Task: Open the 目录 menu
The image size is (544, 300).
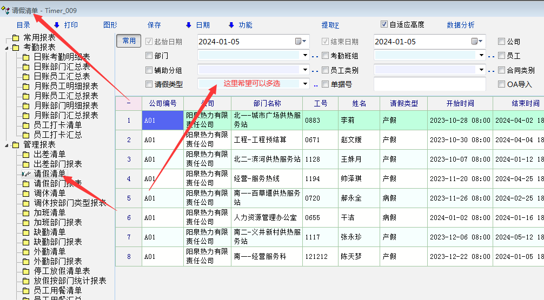Action: point(23,25)
